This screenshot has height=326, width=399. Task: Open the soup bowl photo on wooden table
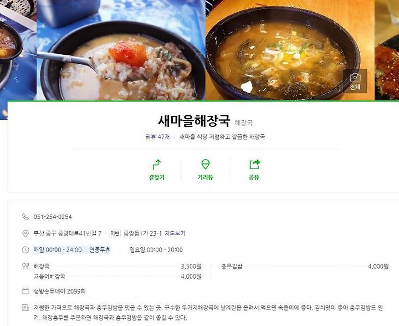pyautogui.click(x=290, y=50)
